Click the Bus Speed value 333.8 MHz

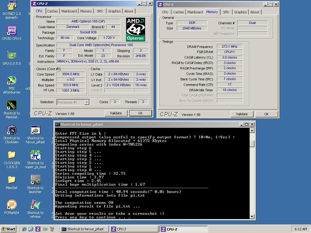(71, 85)
